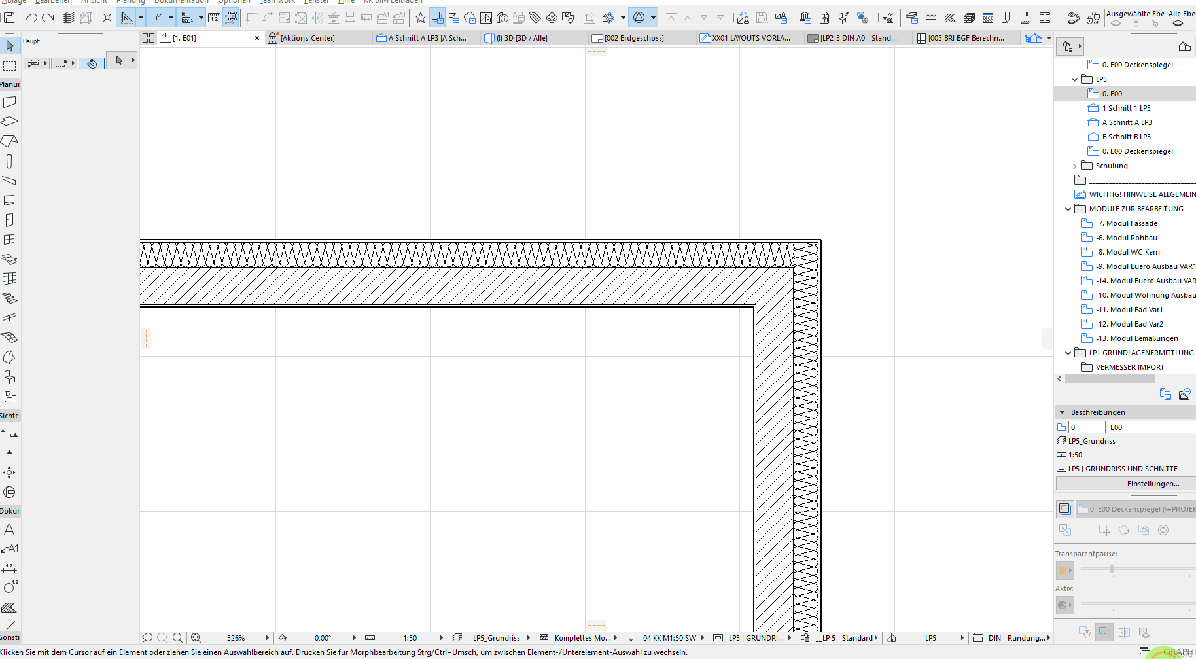Viewport: 1196px width, 659px height.
Task: Open the scale 1:50 dropdown
Action: [441, 638]
